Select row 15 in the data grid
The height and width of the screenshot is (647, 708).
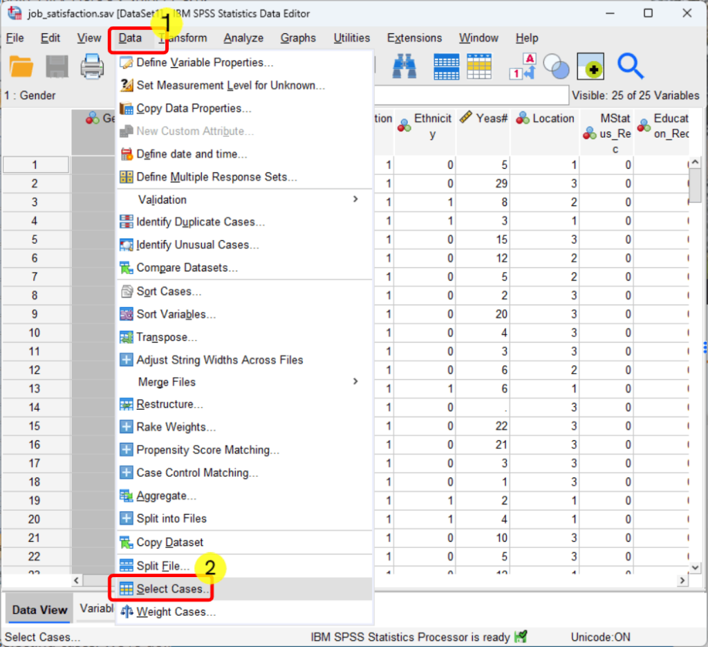(x=35, y=426)
